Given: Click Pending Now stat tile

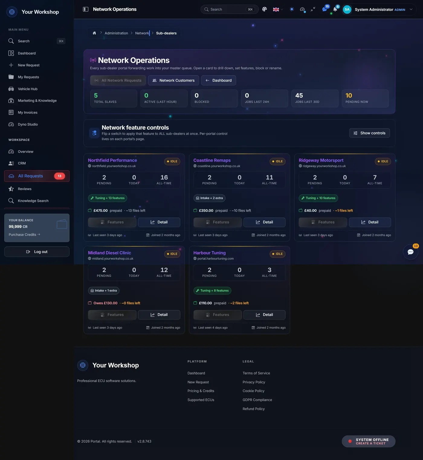Looking at the screenshot, I should click(x=365, y=99).
